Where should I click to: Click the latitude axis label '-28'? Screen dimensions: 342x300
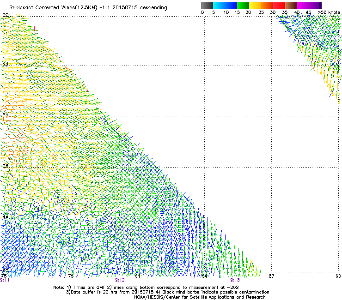[x=5, y=217]
